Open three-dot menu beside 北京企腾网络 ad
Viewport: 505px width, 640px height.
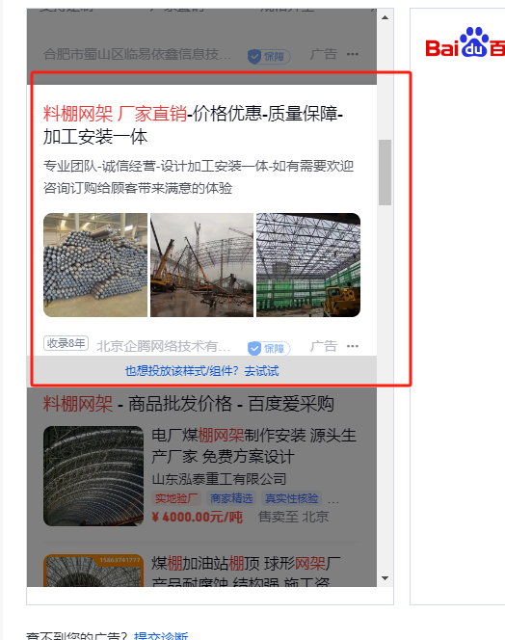pyautogui.click(x=353, y=346)
